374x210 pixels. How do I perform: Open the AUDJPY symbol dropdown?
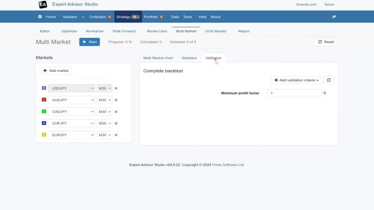pos(71,100)
